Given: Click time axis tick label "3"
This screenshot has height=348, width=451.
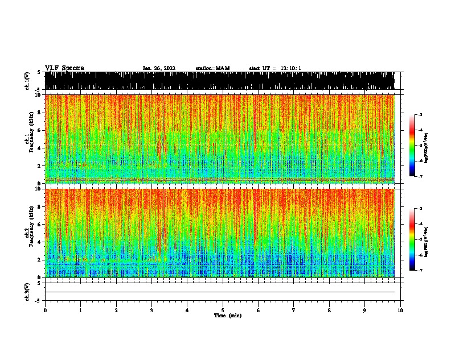Looking at the screenshot, I should click(151, 310).
